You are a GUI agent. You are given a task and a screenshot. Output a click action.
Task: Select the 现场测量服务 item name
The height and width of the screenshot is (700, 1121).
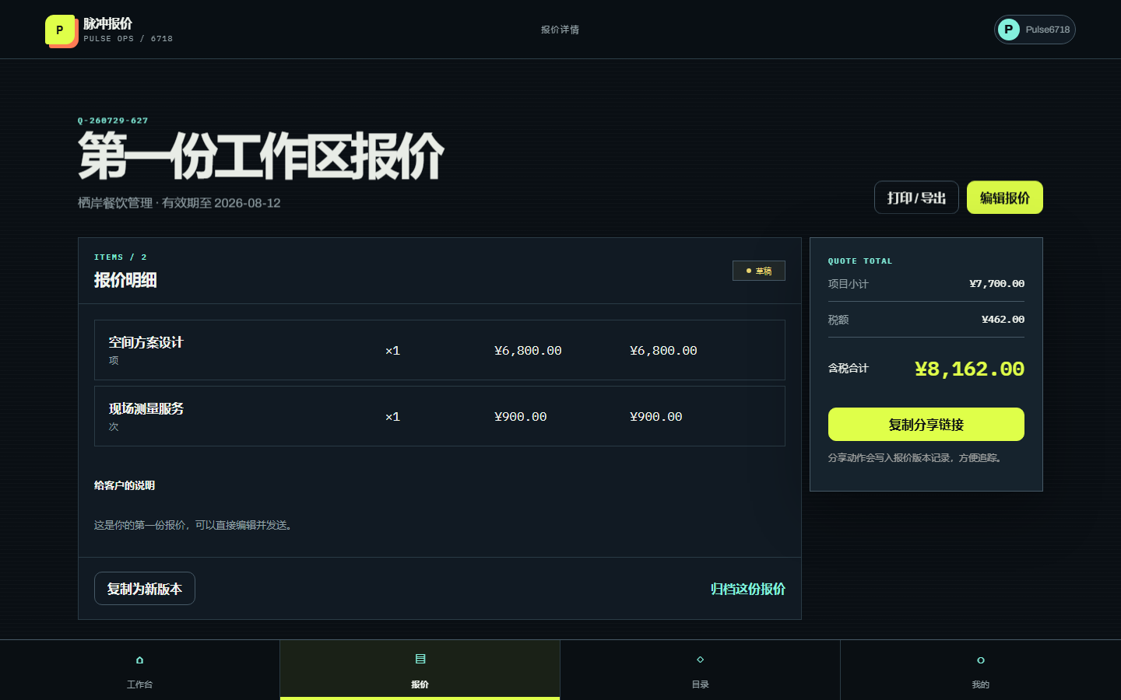coord(146,408)
